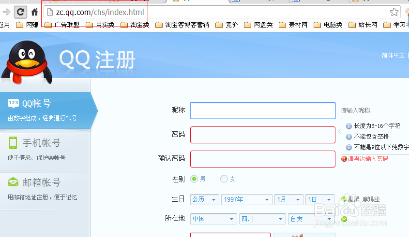The width and height of the screenshot is (409, 237).
Task: Open the 1日 birth day dropdown
Action: [x=320, y=199]
